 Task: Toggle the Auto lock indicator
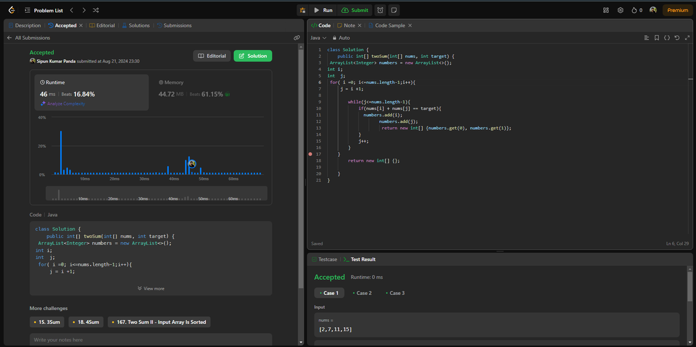coord(341,38)
